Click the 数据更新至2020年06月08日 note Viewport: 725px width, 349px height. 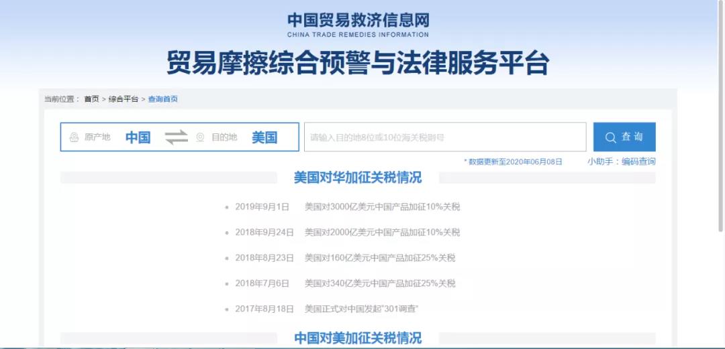point(514,161)
